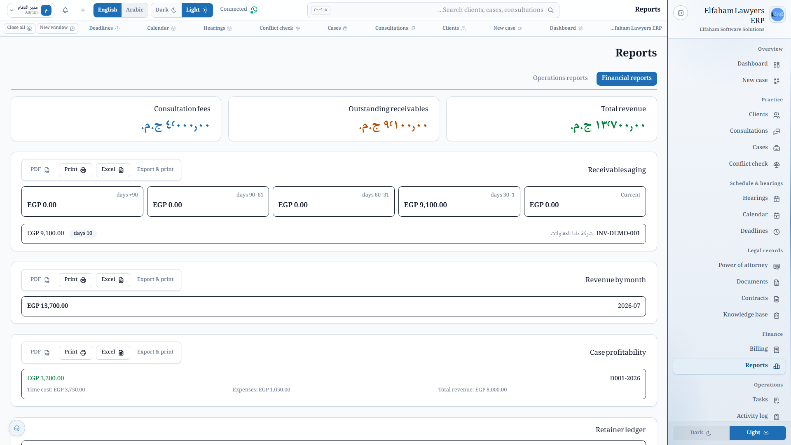Export Receivables aging to Excel
Image resolution: width=791 pixels, height=445 pixels.
(113, 170)
